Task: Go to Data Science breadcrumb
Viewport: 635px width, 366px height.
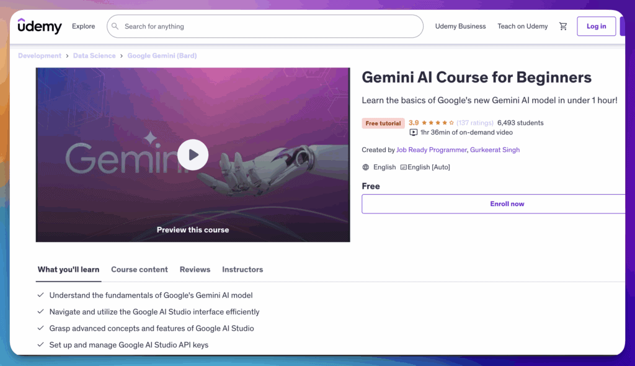Action: click(x=94, y=56)
